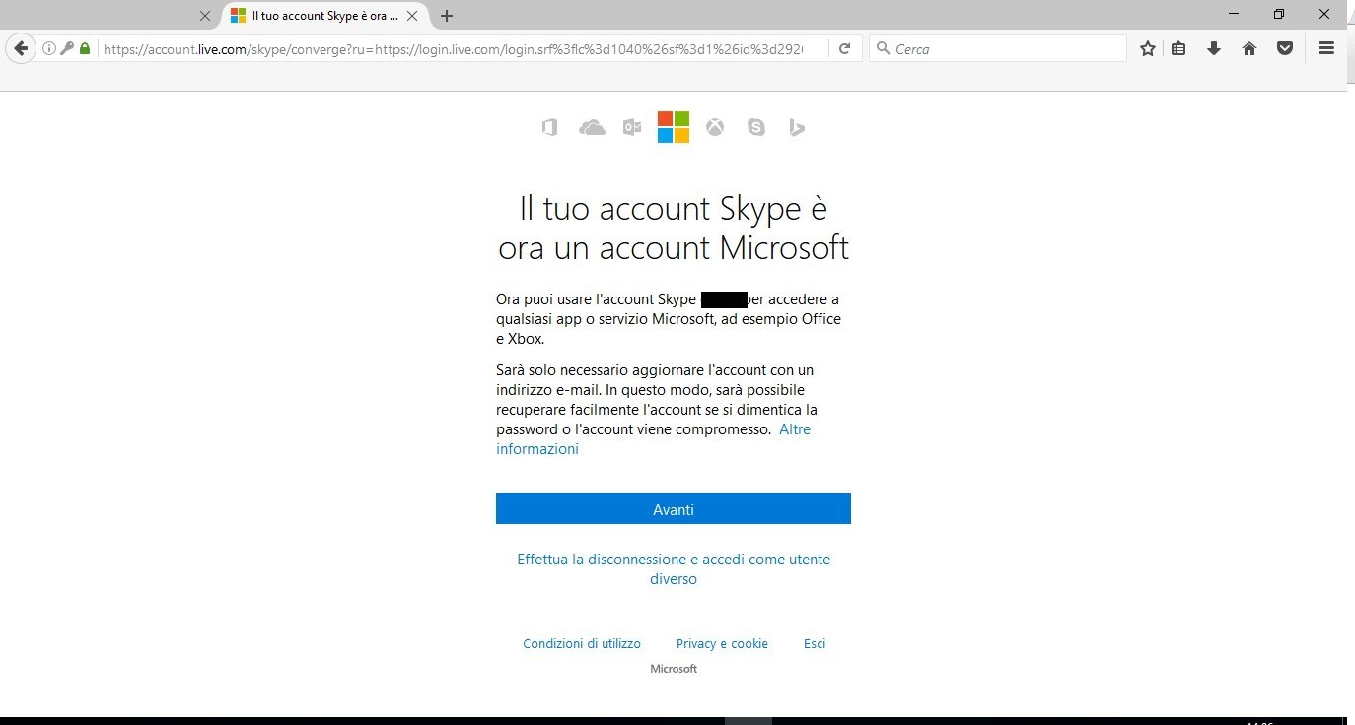The width and height of the screenshot is (1355, 725).
Task: Open the Pocket icon in toolbar
Action: (x=1285, y=48)
